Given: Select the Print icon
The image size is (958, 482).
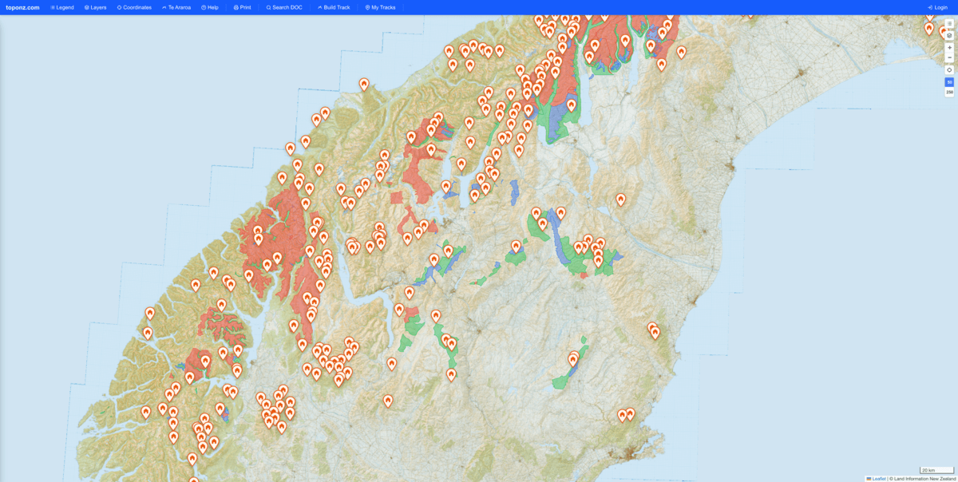Looking at the screenshot, I should coord(236,7).
